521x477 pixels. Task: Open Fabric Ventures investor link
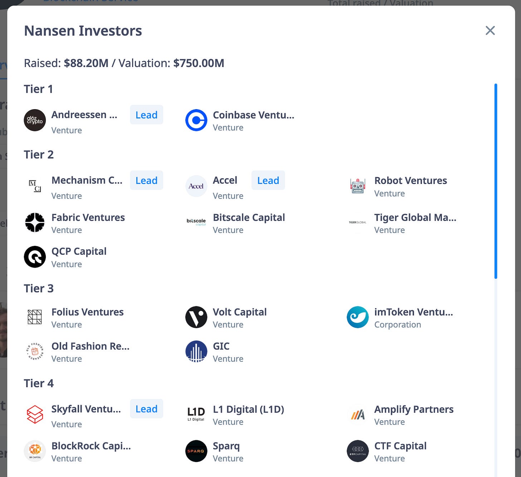[x=88, y=217]
